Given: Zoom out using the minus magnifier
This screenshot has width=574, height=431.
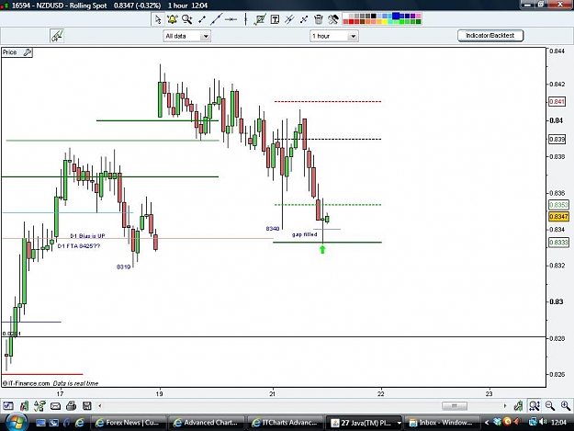Looking at the screenshot, I should pyautogui.click(x=550, y=406).
